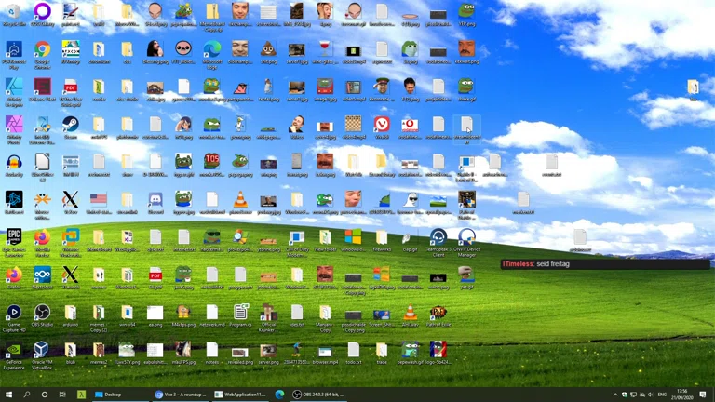Open the Microsoft Edge desktop shortcut
This screenshot has width=715, height=402.
coord(212,55)
